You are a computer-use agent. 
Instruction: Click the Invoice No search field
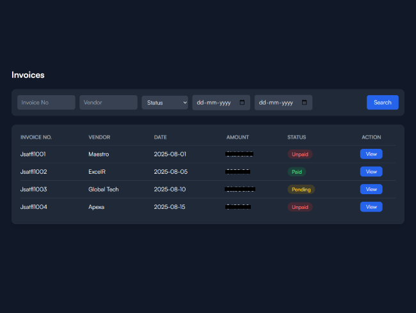[46, 102]
